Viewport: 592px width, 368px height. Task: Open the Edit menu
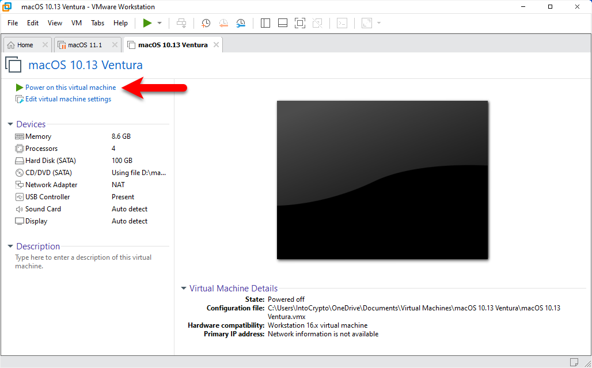coord(33,23)
